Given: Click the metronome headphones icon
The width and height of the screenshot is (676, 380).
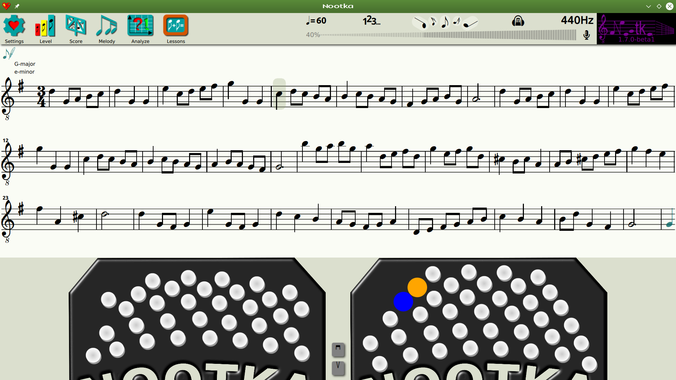Looking at the screenshot, I should click(518, 21).
